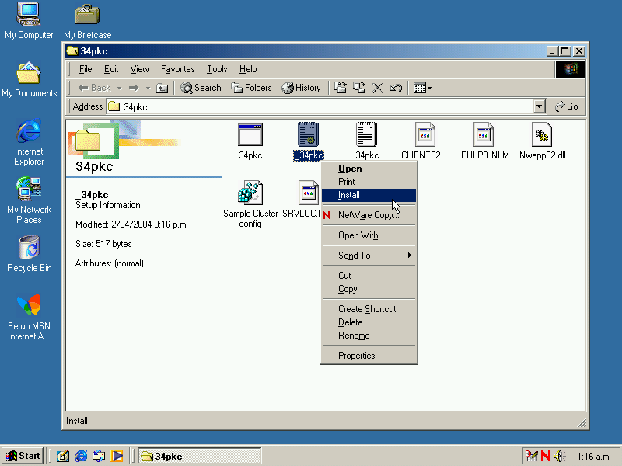Open the Favorites menu
622x466 pixels.
point(178,69)
